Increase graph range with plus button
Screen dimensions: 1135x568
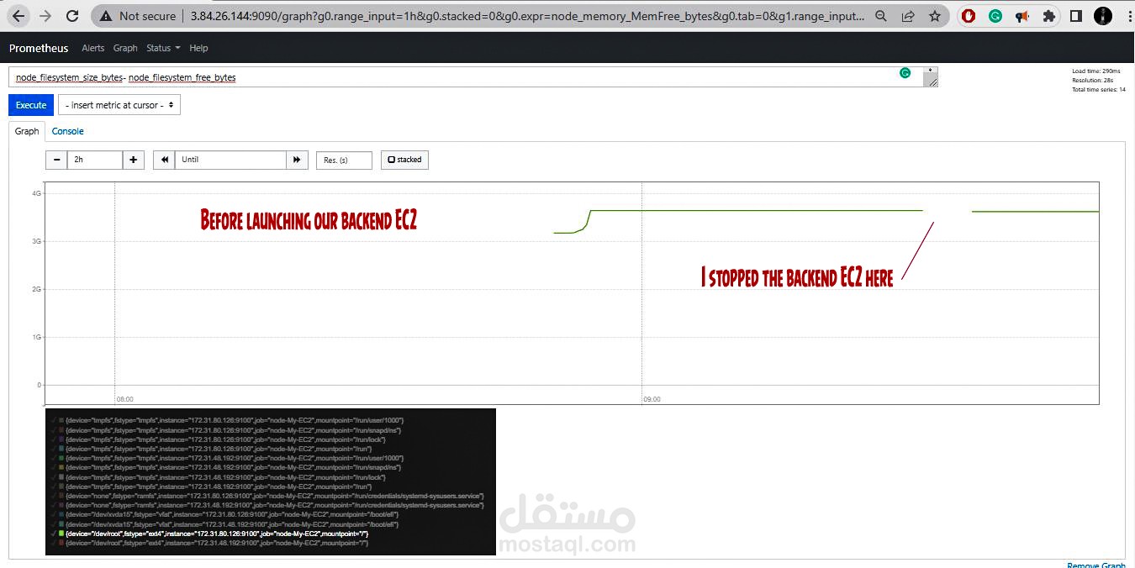tap(134, 160)
